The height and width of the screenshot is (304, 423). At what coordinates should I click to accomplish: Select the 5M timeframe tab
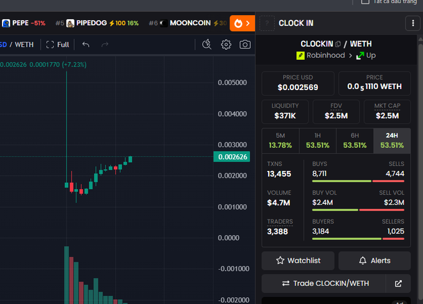[281, 141]
